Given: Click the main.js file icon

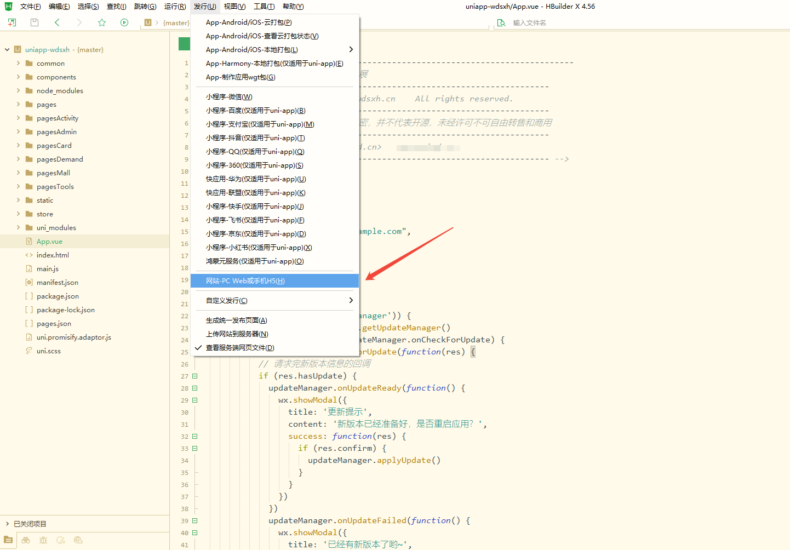Looking at the screenshot, I should click(x=29, y=268).
